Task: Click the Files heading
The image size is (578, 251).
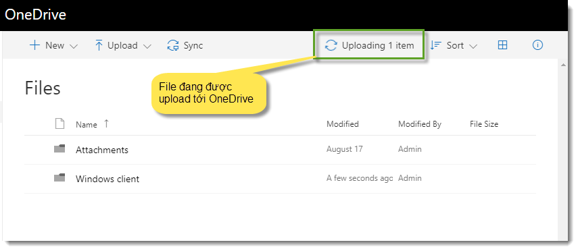Action: (43, 88)
